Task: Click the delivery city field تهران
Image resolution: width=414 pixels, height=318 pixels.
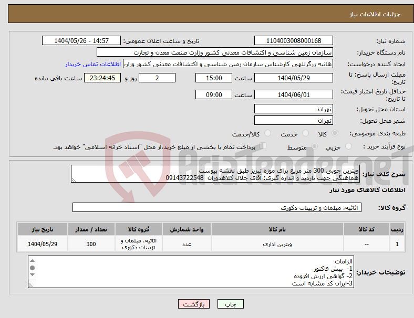Action: pos(293,120)
